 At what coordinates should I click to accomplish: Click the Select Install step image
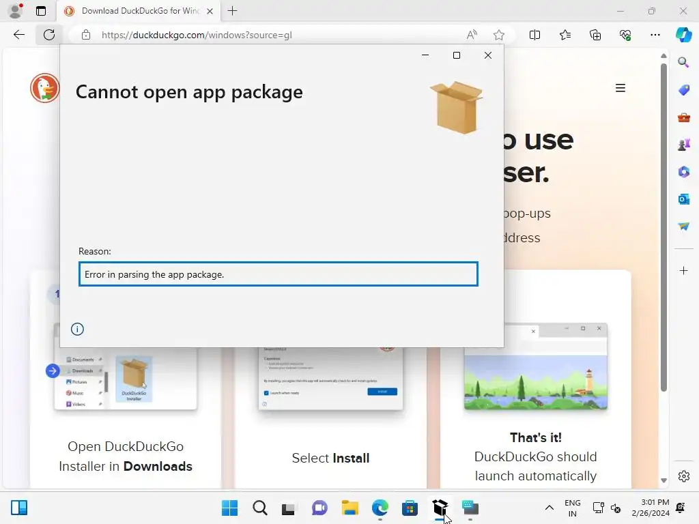(x=330, y=378)
